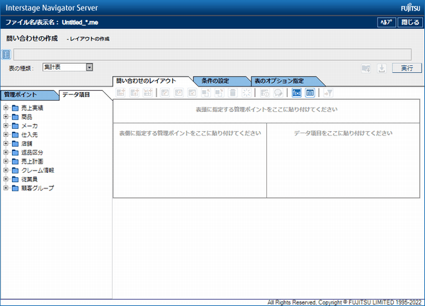Expand the 売上実績 tree node

click(x=6, y=108)
